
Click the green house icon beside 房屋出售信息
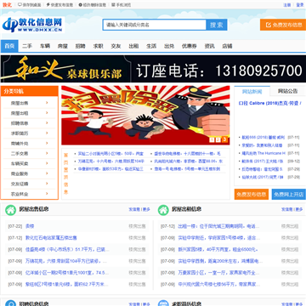pyautogui.click(x=11, y=210)
